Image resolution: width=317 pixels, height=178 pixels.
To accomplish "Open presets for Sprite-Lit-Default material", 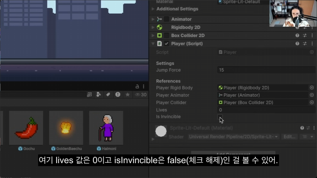I will [308, 128].
